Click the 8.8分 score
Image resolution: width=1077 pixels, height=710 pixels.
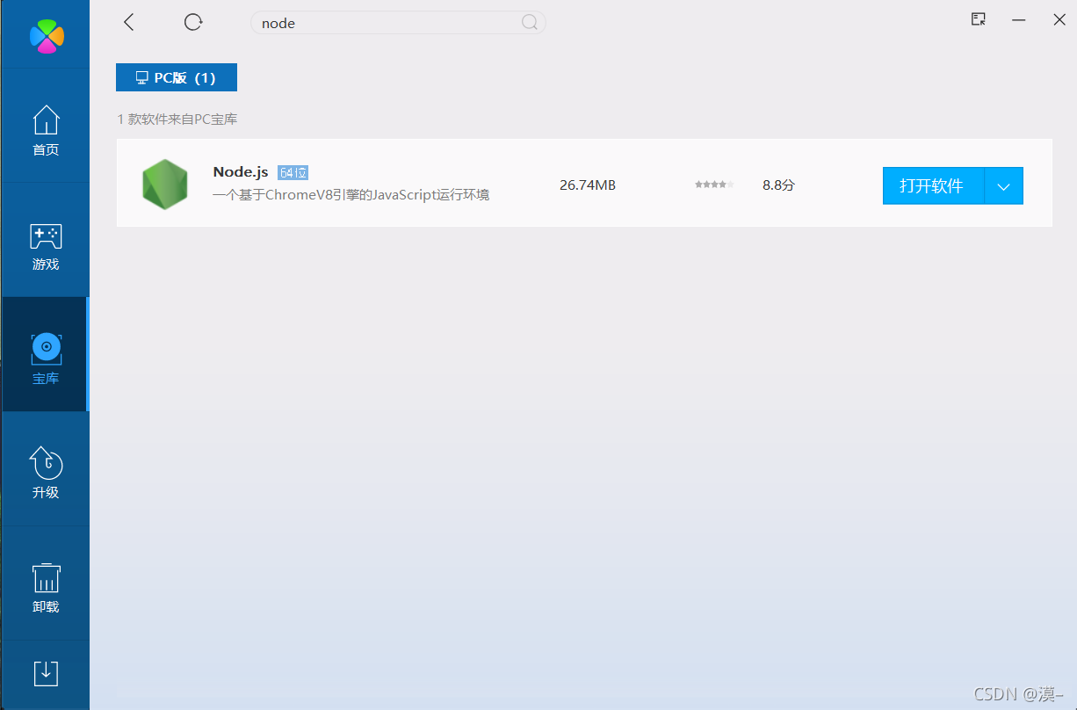778,185
